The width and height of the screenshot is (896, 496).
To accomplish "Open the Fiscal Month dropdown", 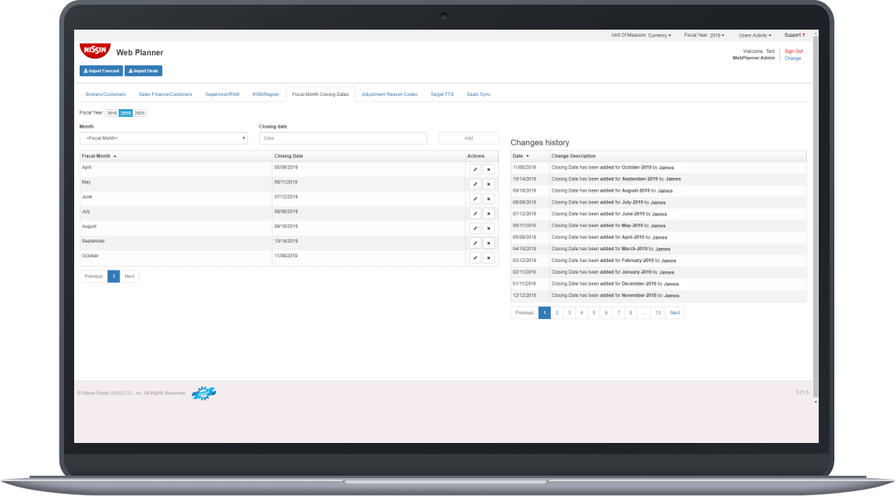I will tap(164, 137).
